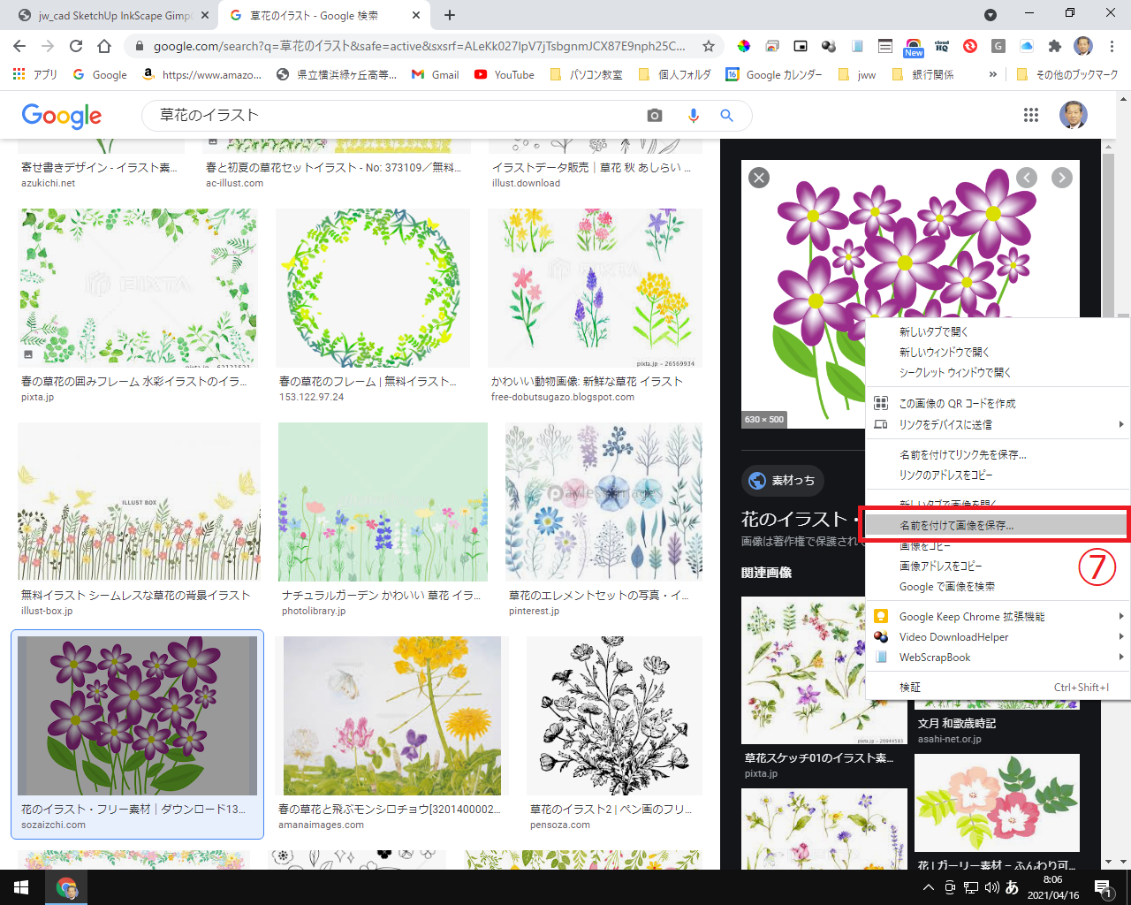Open the 素材っち source button
1131x905 pixels.
click(783, 480)
